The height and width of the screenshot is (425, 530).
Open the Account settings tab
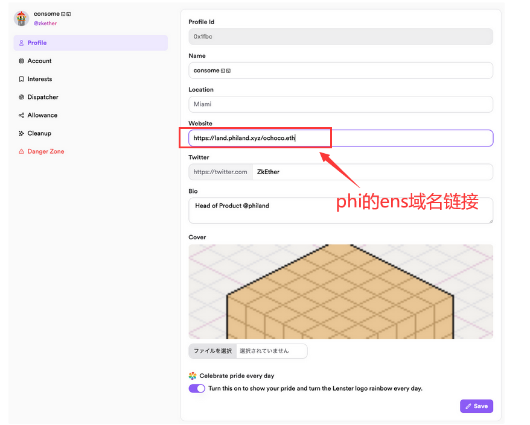[39, 61]
